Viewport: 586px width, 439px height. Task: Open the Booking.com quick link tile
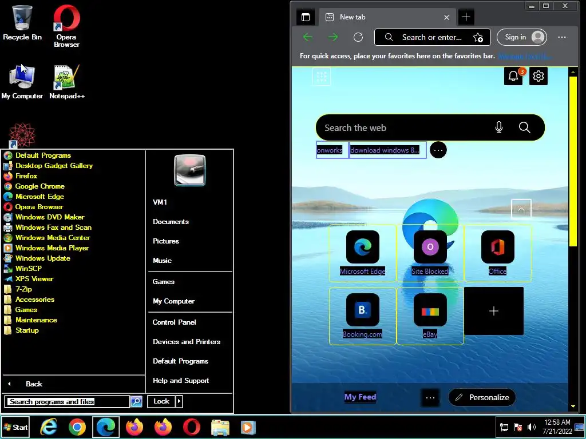362,316
